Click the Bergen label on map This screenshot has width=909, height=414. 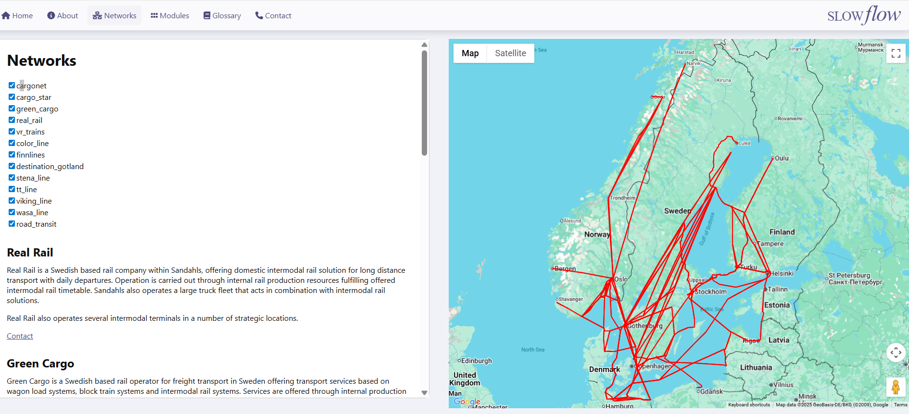565,268
